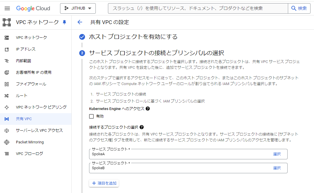Go back using the left arrow icon
Screen dimensions: 314x193
click(80, 22)
